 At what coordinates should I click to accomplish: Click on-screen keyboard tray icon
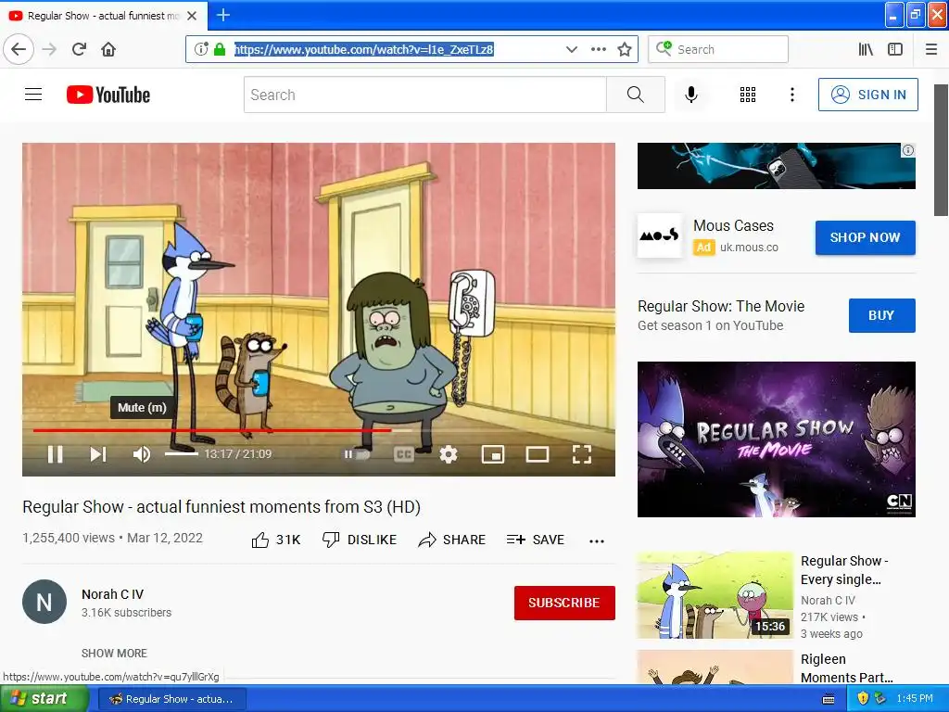829,699
